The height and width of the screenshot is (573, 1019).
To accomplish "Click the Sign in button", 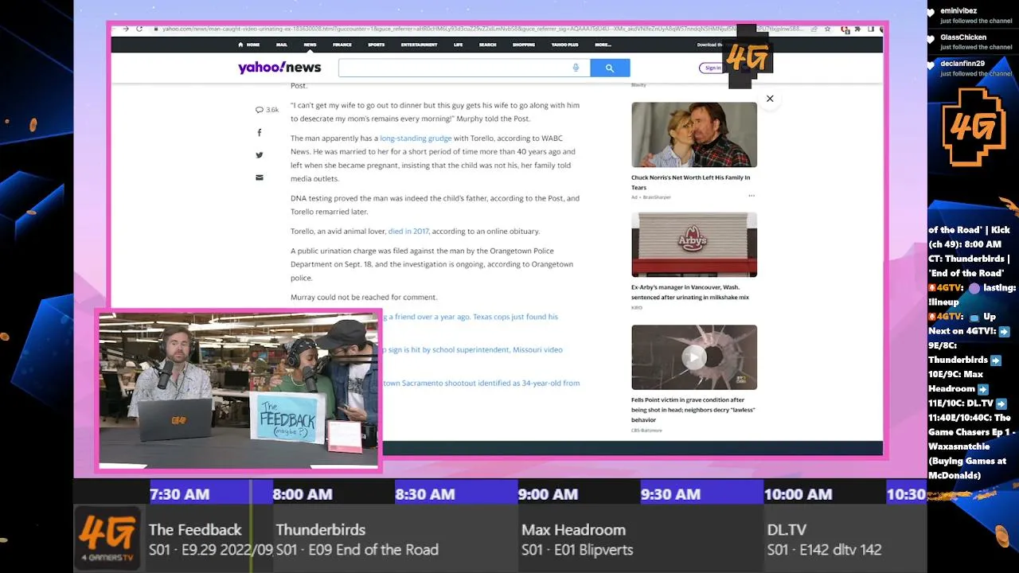I will 713,68.
